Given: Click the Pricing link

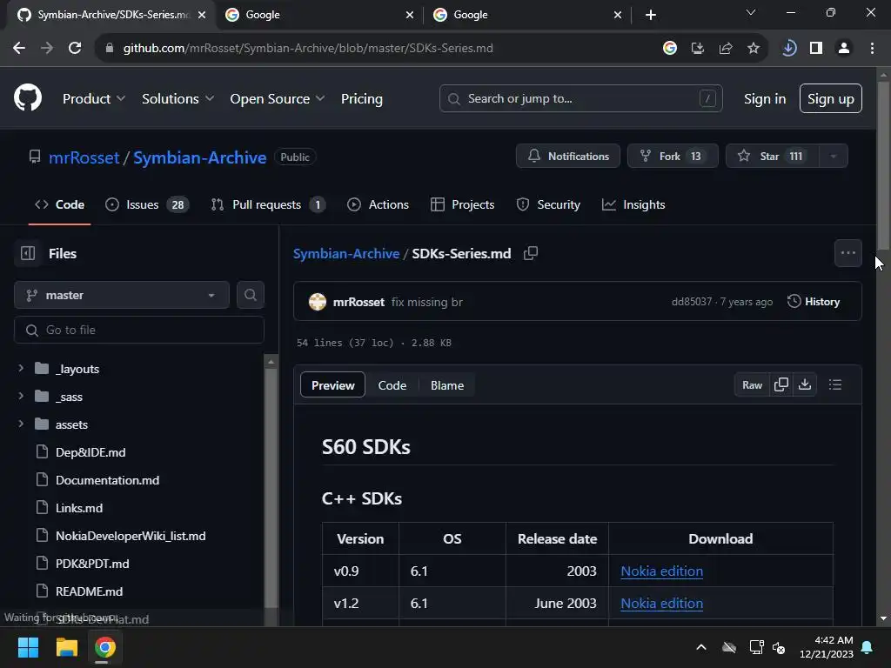Looking at the screenshot, I should pos(362,99).
